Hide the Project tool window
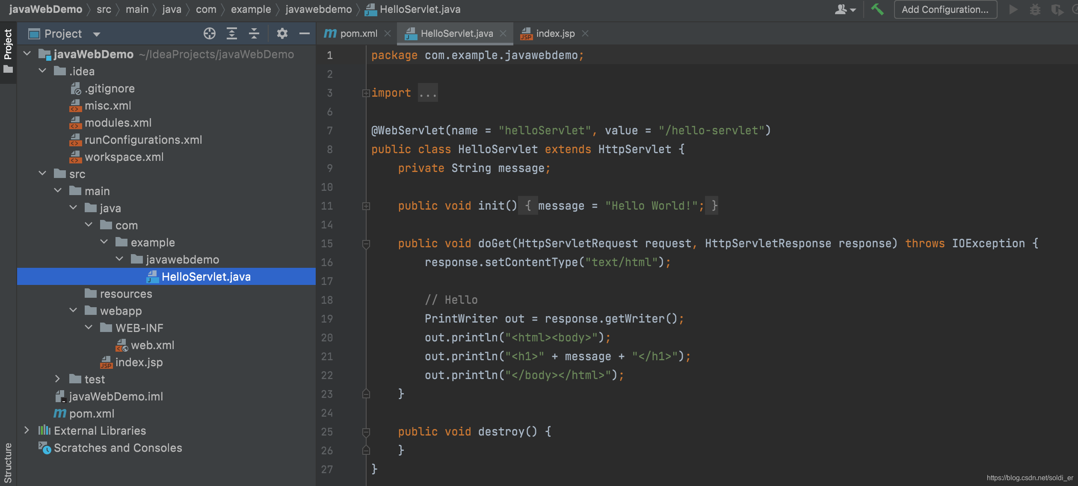 pos(305,33)
